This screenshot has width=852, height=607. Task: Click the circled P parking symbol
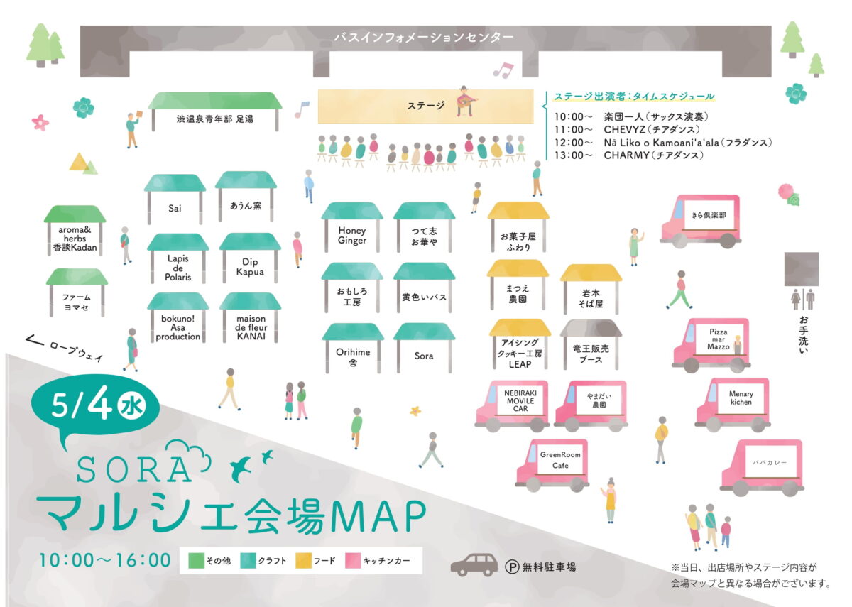coord(511,567)
